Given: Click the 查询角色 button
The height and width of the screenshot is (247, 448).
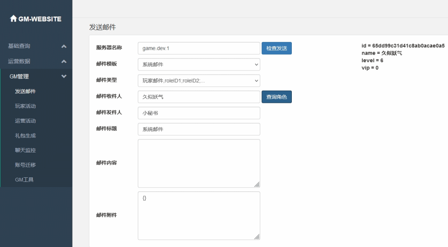Looking at the screenshot, I should (x=276, y=97).
